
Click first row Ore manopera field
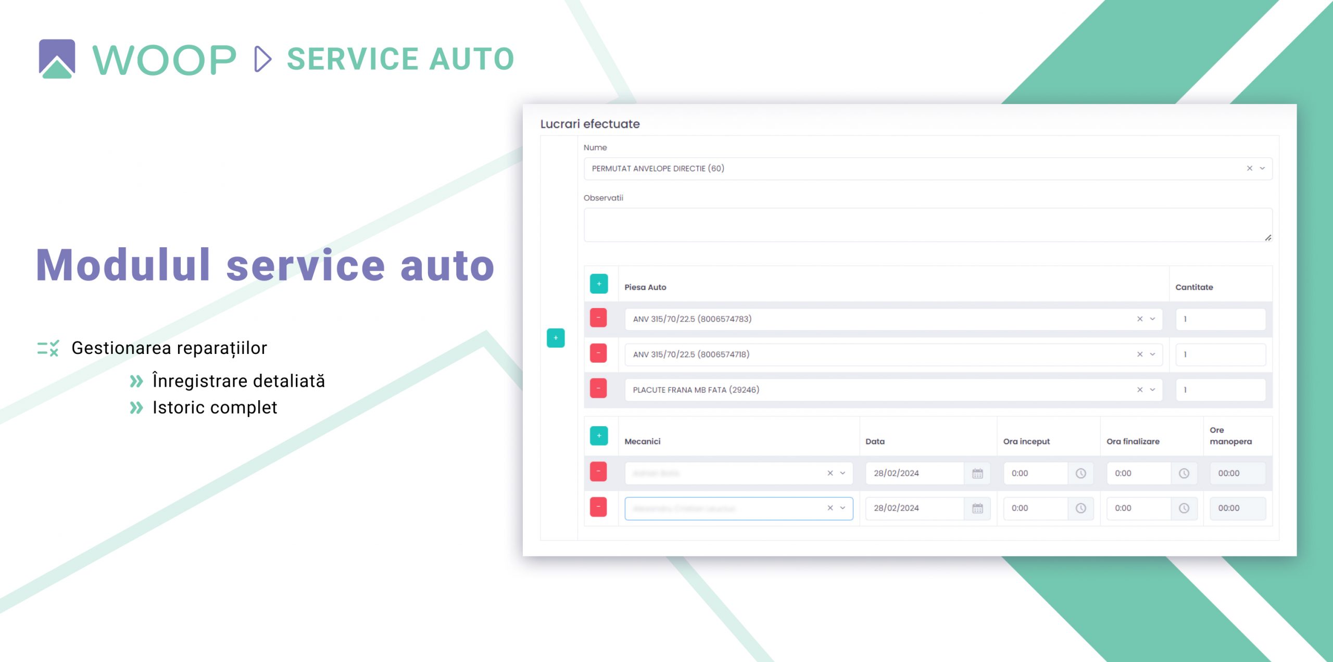point(1238,474)
